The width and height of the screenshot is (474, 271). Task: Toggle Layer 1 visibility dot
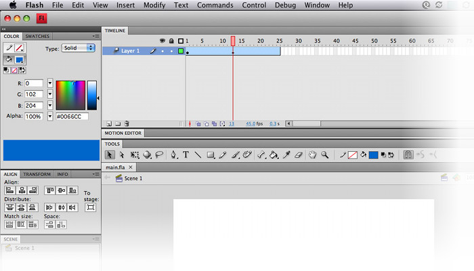coord(163,51)
